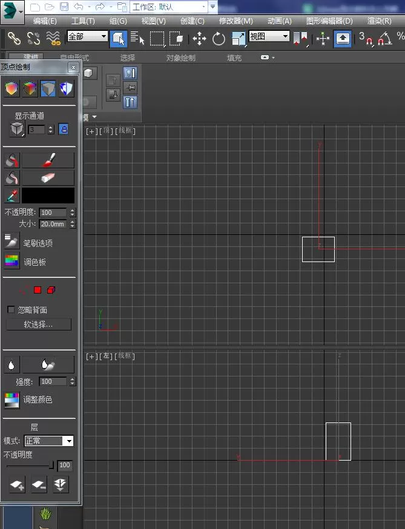Select red square face sub-object mode
This screenshot has width=405, height=529.
(38, 290)
